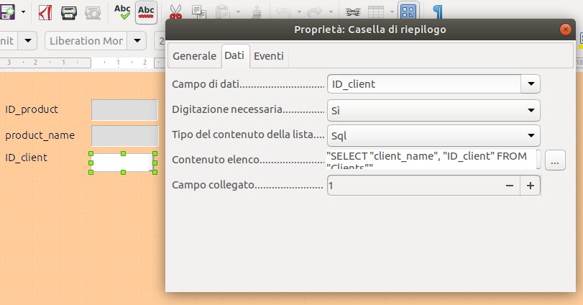Switch to the Eventi tab
The image size is (583, 305).
(x=269, y=56)
